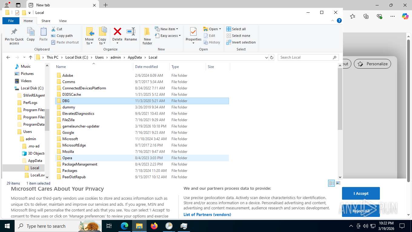Go back in Explorer navigation
This screenshot has height=232, width=412.
click(x=8, y=57)
